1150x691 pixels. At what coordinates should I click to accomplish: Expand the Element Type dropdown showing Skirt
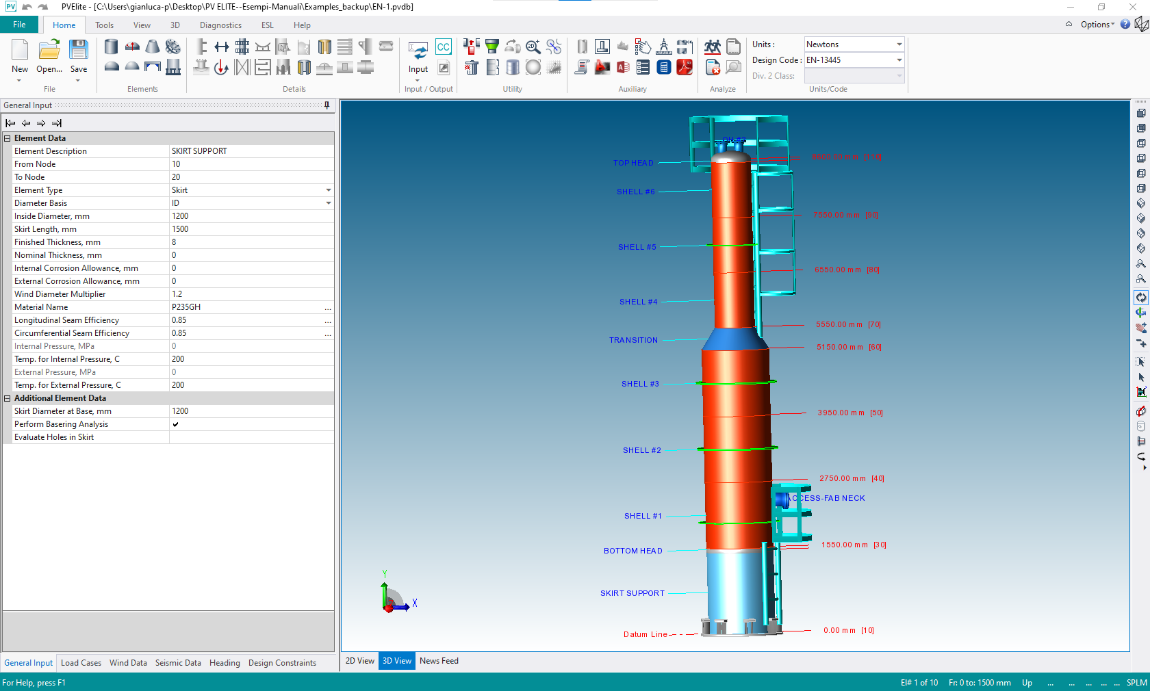pyautogui.click(x=328, y=190)
